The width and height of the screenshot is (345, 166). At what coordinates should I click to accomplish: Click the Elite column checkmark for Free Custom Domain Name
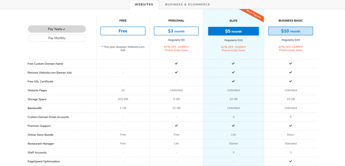[233, 64]
